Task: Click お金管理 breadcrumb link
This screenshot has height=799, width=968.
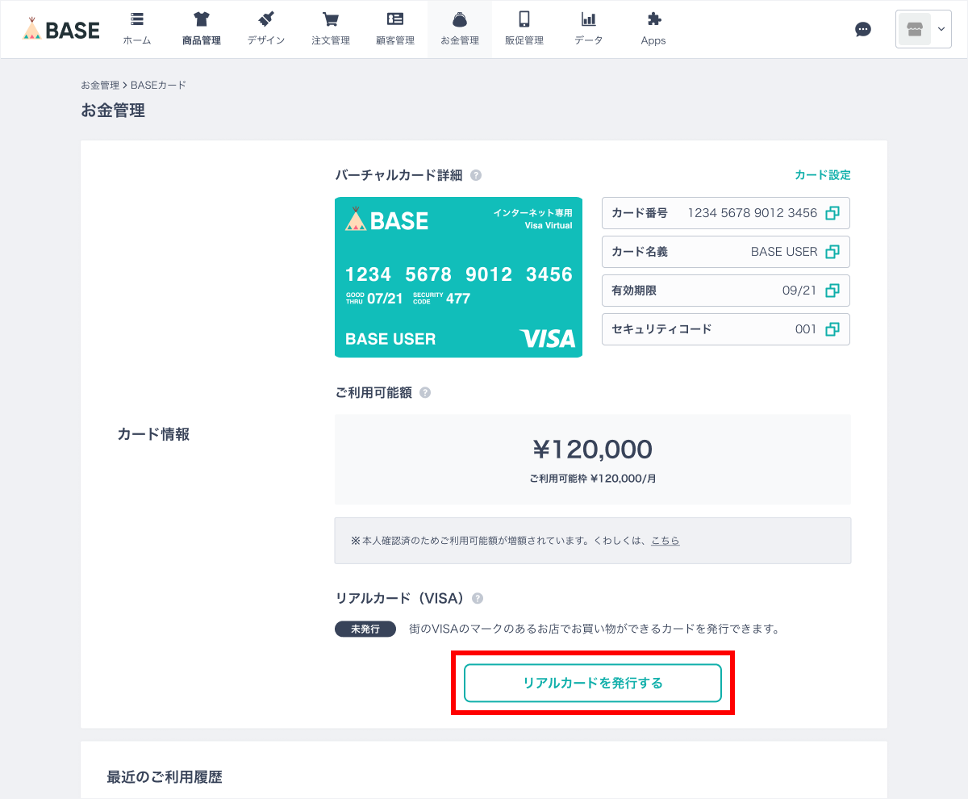Action: tap(100, 85)
